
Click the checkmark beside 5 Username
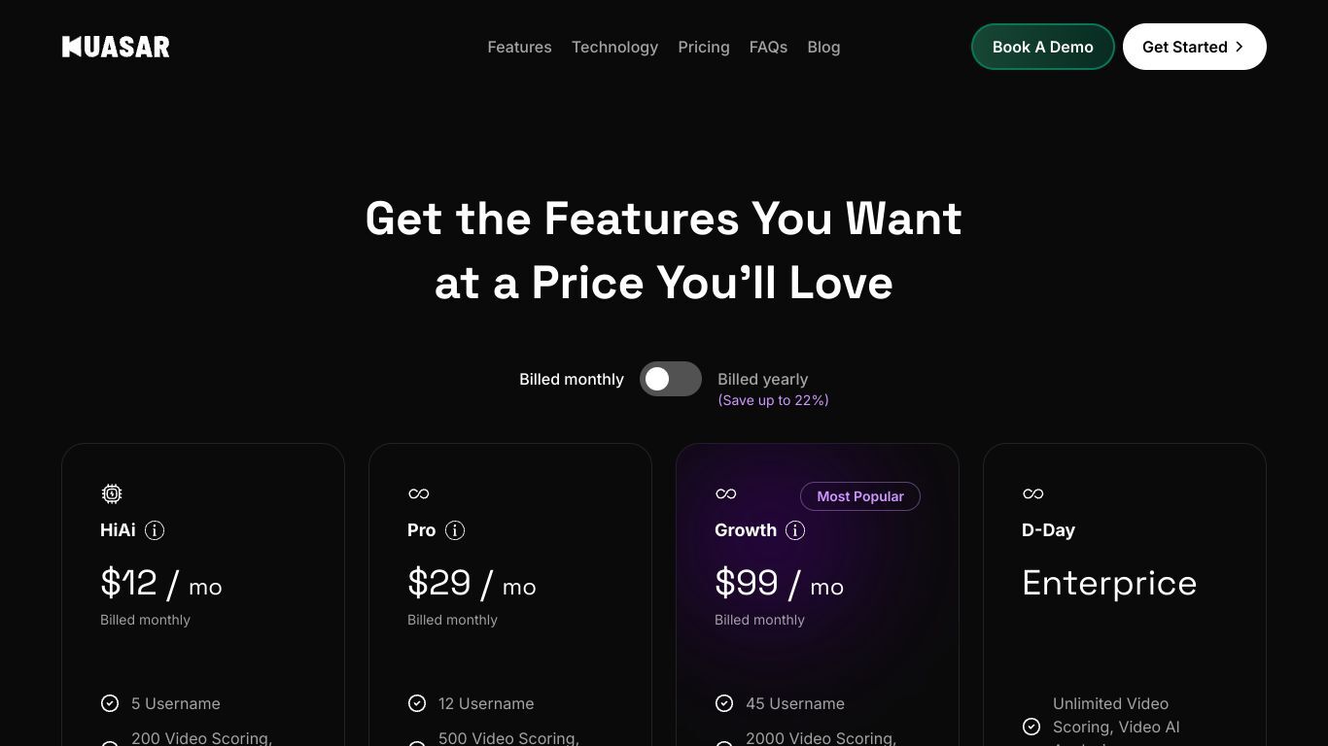click(110, 703)
